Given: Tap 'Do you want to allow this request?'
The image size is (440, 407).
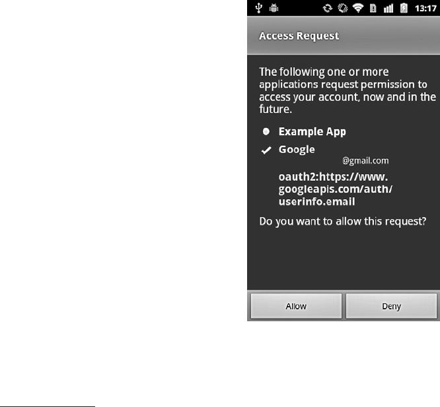Looking at the screenshot, I should click(x=343, y=222).
